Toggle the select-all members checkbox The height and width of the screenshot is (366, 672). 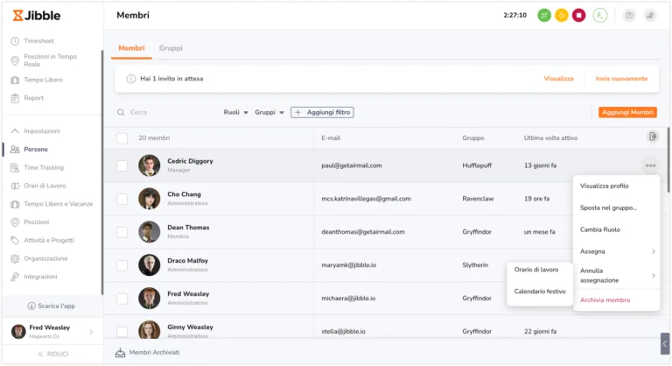(122, 138)
